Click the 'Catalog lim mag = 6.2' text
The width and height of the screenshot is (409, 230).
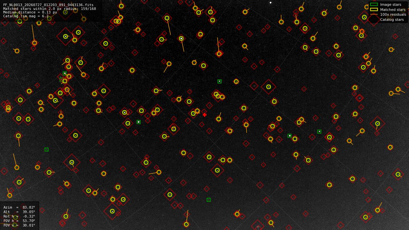coord(26,16)
